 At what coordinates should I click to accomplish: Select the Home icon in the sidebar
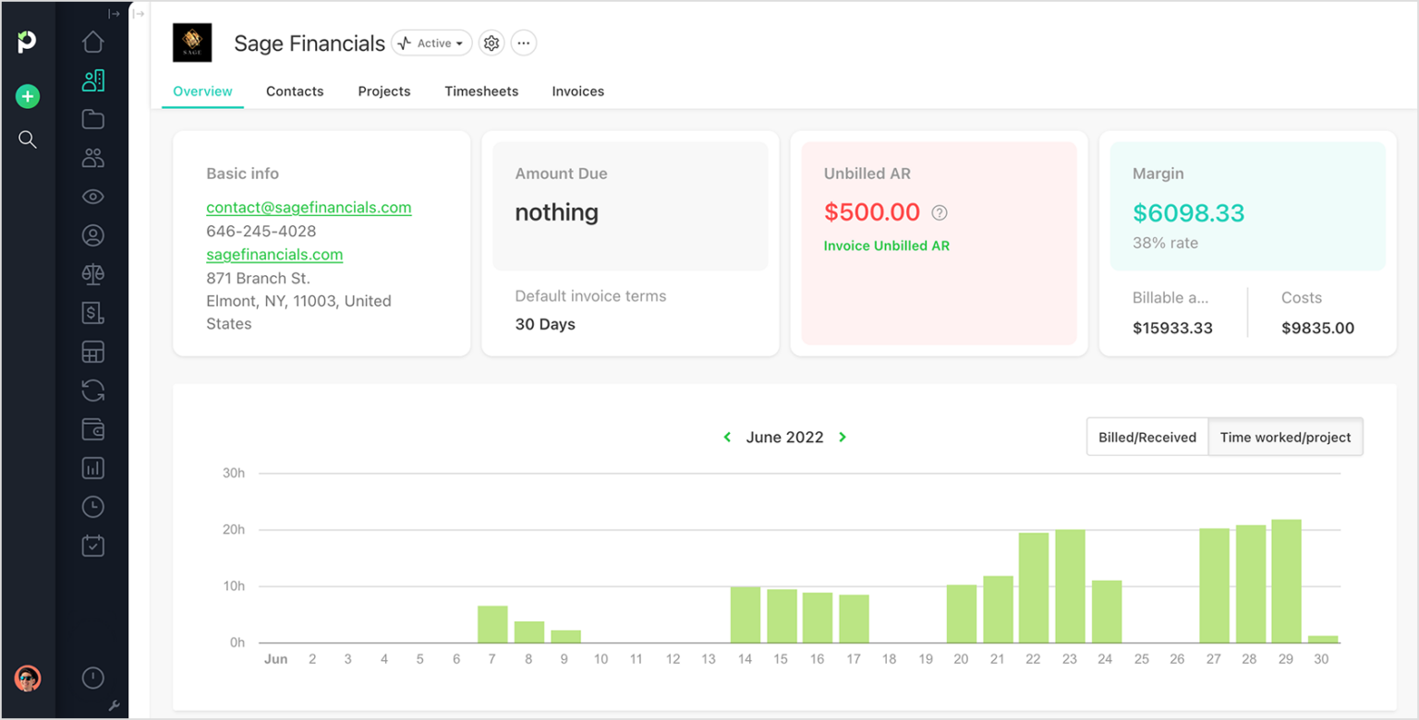(x=92, y=42)
